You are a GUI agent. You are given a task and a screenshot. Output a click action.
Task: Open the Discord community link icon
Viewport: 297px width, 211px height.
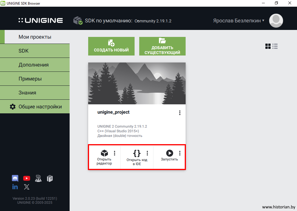point(15,178)
